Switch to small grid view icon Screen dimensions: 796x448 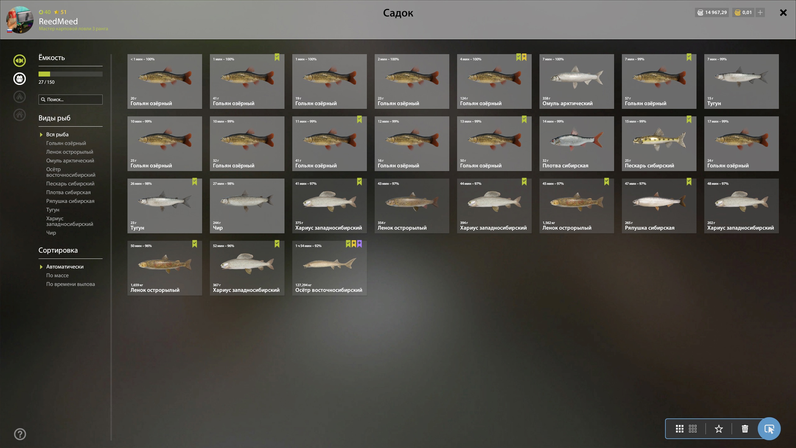(692, 429)
